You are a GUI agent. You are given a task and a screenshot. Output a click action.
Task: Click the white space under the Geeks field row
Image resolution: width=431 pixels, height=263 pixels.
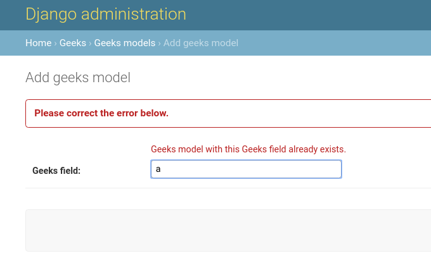click(228, 198)
